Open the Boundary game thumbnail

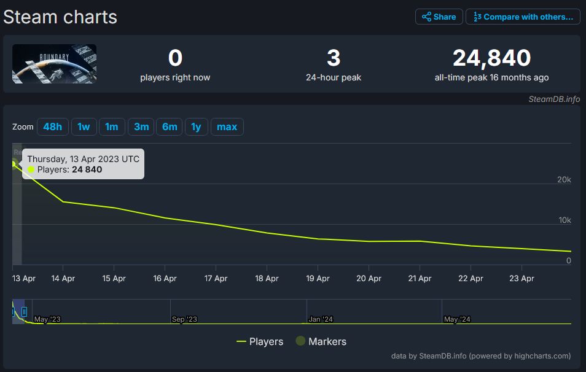click(54, 64)
